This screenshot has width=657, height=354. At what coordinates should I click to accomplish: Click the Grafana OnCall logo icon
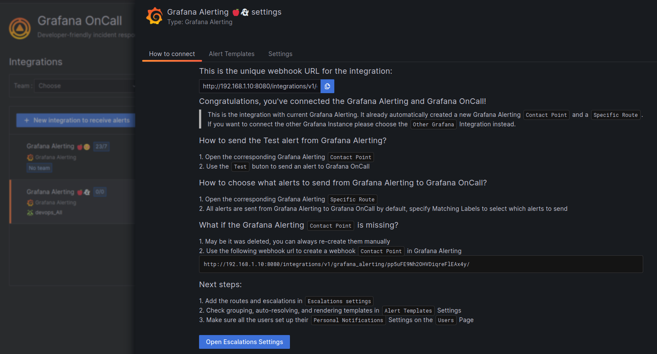(20, 28)
